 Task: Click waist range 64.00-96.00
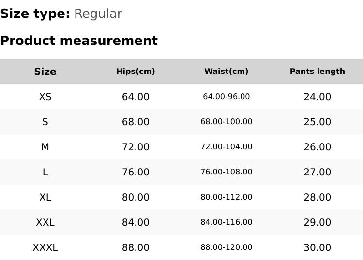pos(226,97)
